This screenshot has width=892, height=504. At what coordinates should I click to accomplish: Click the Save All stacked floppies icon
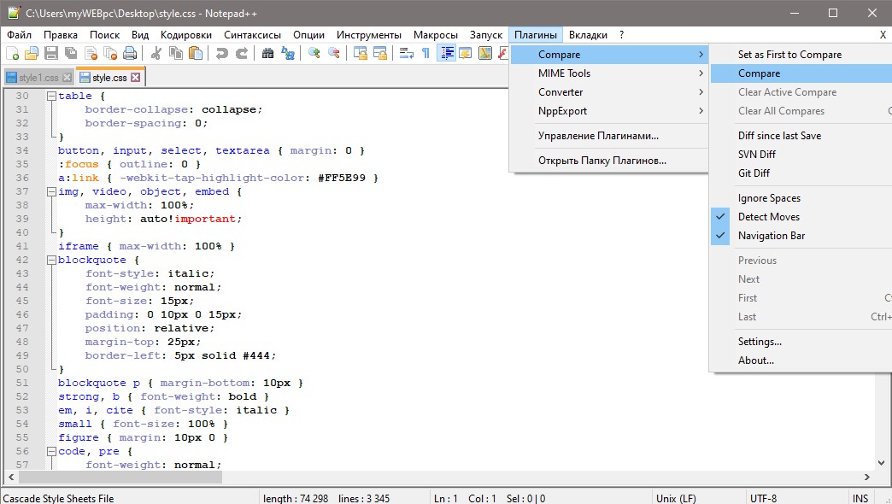(x=71, y=54)
